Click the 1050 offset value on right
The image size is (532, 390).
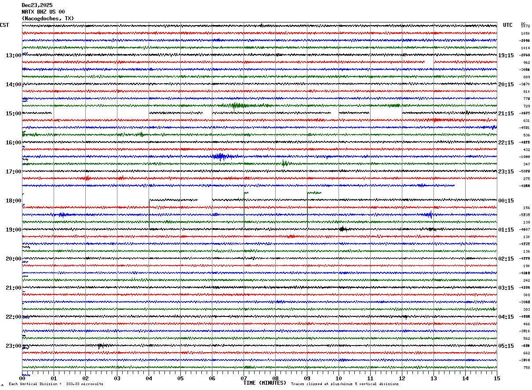(526, 33)
